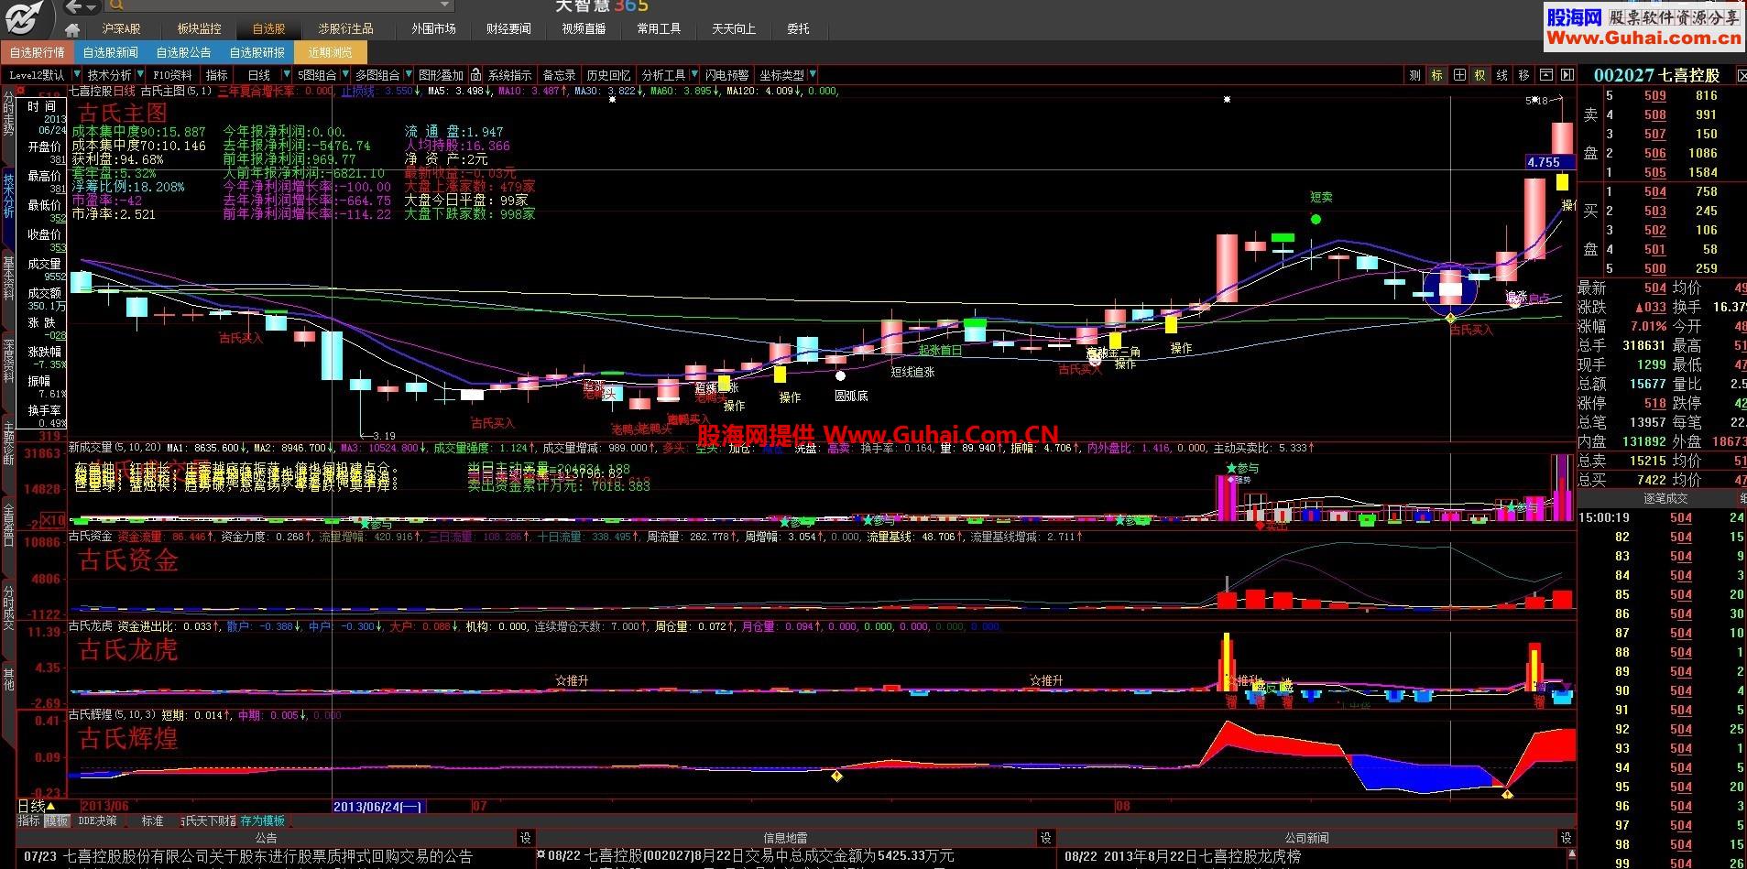The image size is (1747, 869).
Task: Open the 涉股衍生品 menu
Action: click(345, 29)
